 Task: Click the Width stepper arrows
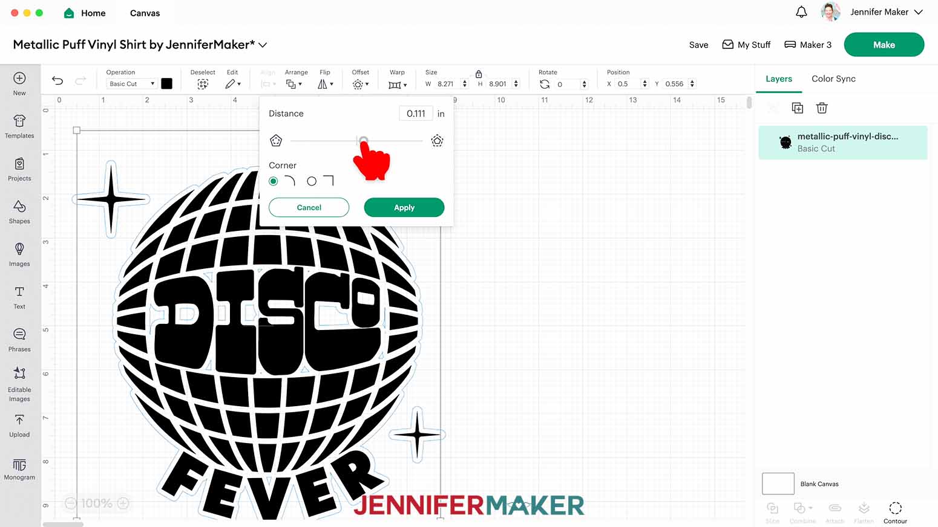465,84
